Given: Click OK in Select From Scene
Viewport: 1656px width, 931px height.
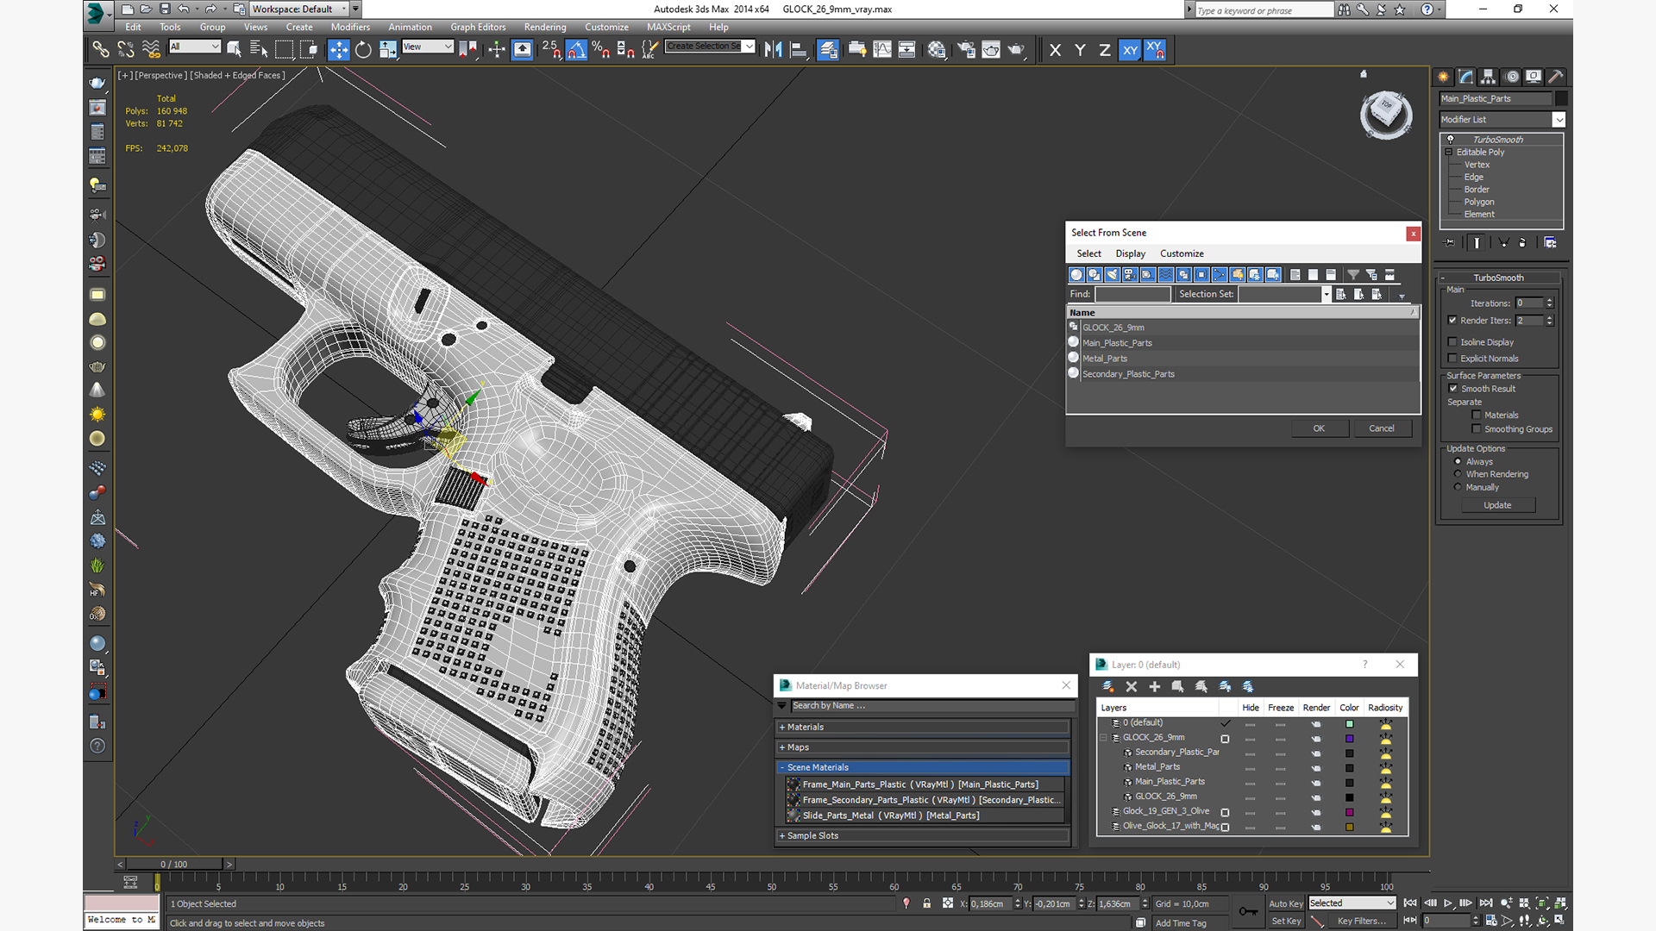Looking at the screenshot, I should click(1319, 428).
